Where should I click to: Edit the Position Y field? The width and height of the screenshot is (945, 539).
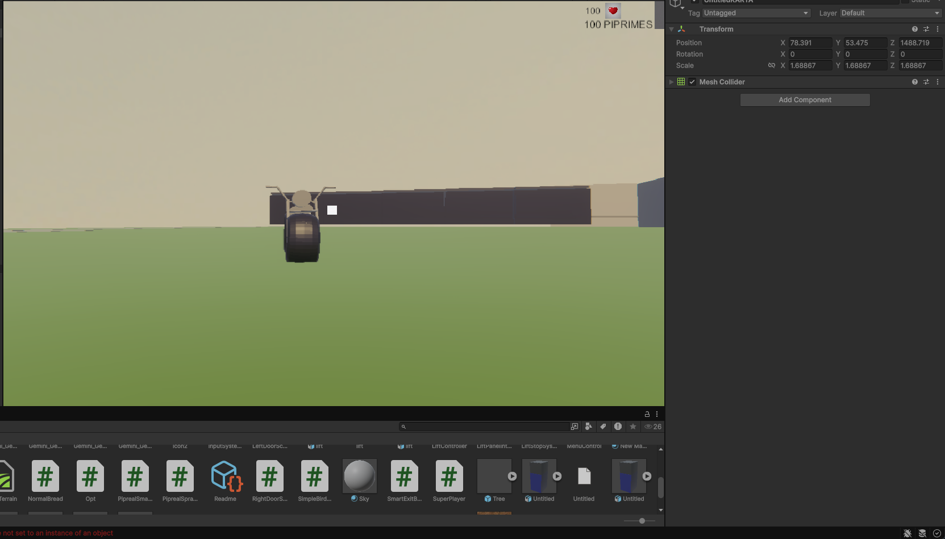click(x=865, y=43)
